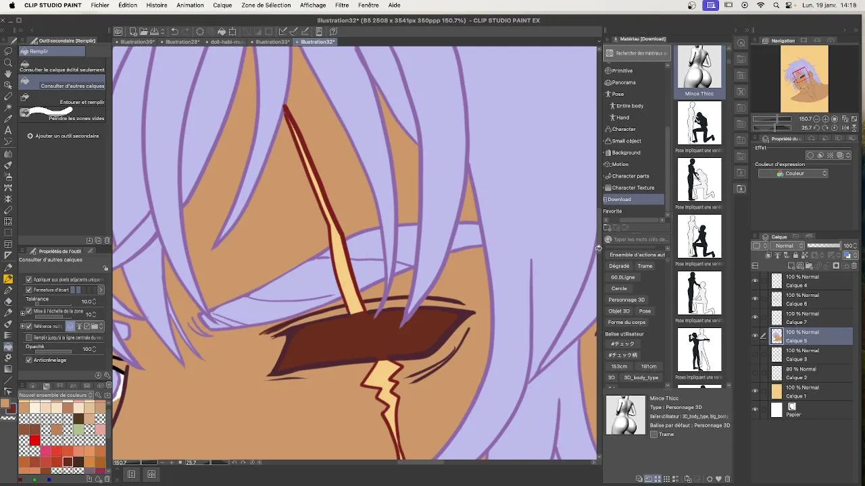865x486 pixels.
Task: Expand the Fermeture d'écart arrow button
Action: pos(101,290)
